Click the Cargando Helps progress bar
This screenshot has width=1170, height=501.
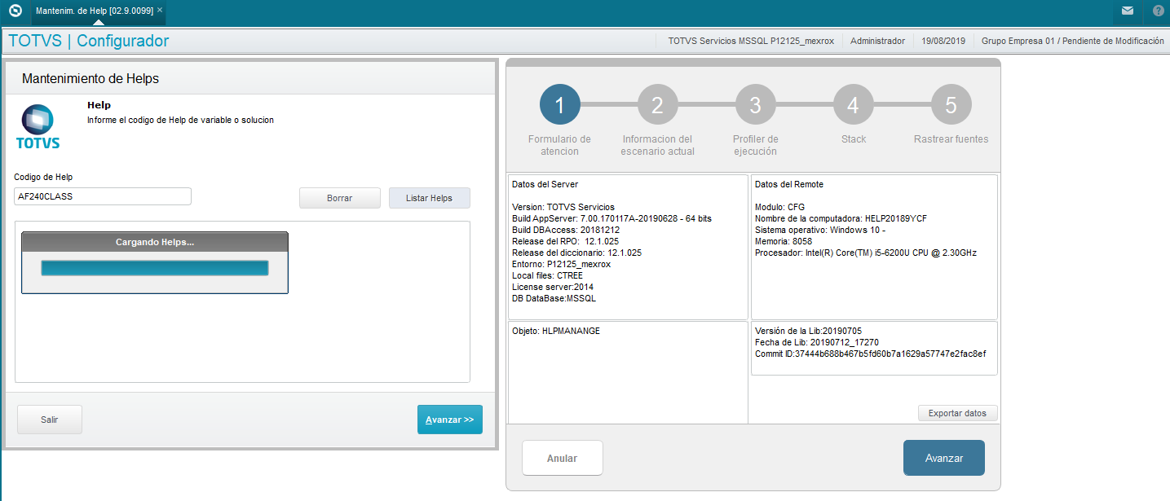pos(155,268)
